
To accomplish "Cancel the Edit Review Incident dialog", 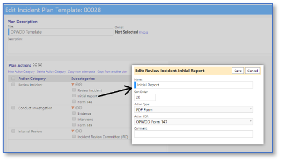I will click(x=252, y=71).
